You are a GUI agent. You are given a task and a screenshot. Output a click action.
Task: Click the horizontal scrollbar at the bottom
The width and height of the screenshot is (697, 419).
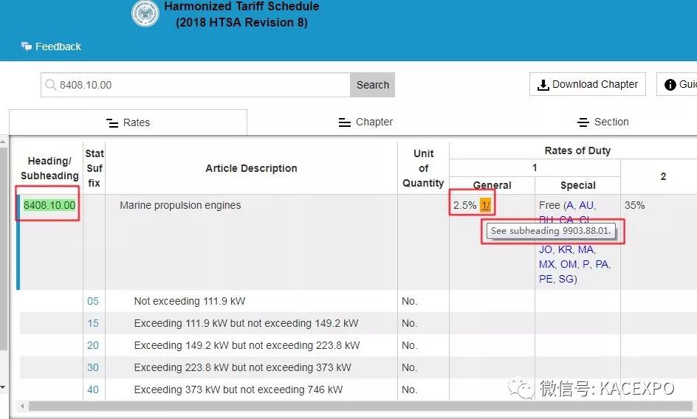point(360,406)
